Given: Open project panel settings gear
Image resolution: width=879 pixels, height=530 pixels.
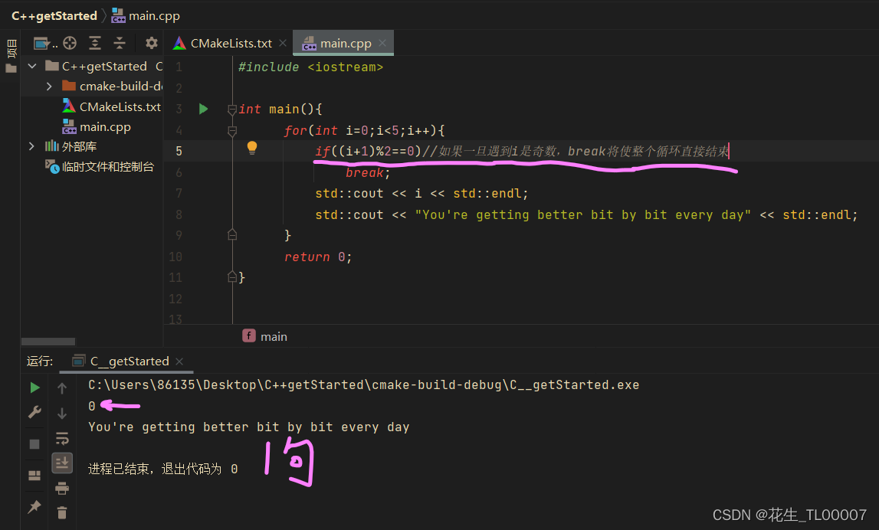Looking at the screenshot, I should (151, 44).
